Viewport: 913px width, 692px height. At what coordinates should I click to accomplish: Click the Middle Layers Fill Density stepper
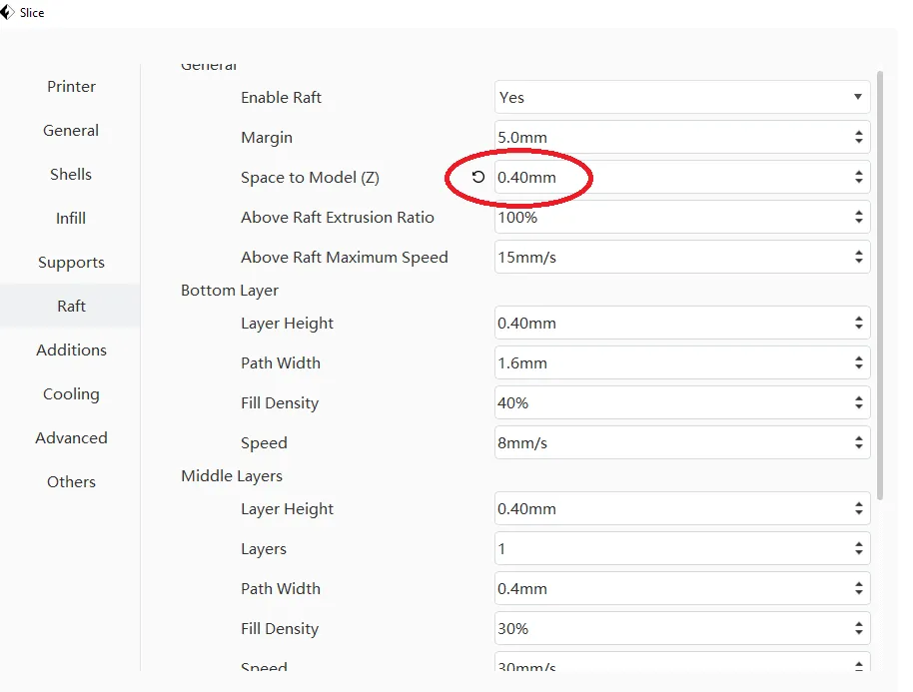coord(859,628)
